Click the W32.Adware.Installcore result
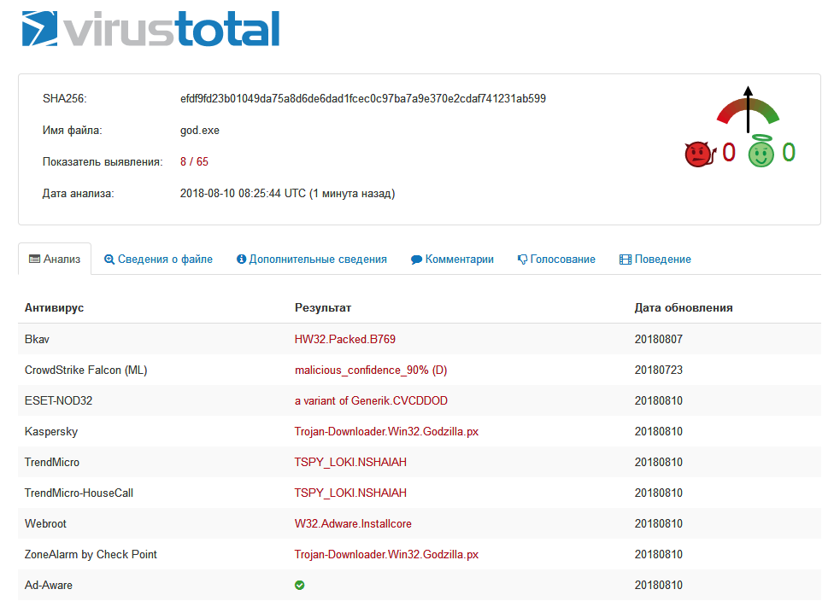Image resolution: width=834 pixels, height=601 pixels. 353,524
